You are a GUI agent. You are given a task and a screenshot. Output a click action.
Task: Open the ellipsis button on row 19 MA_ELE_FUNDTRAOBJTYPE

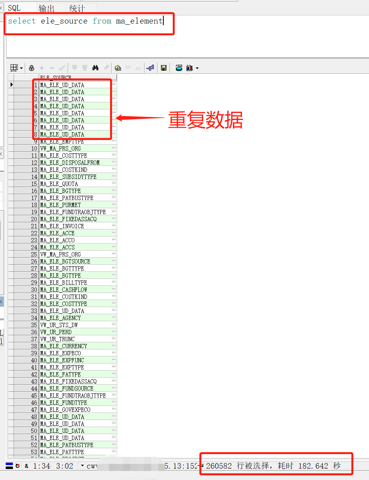coord(114,212)
